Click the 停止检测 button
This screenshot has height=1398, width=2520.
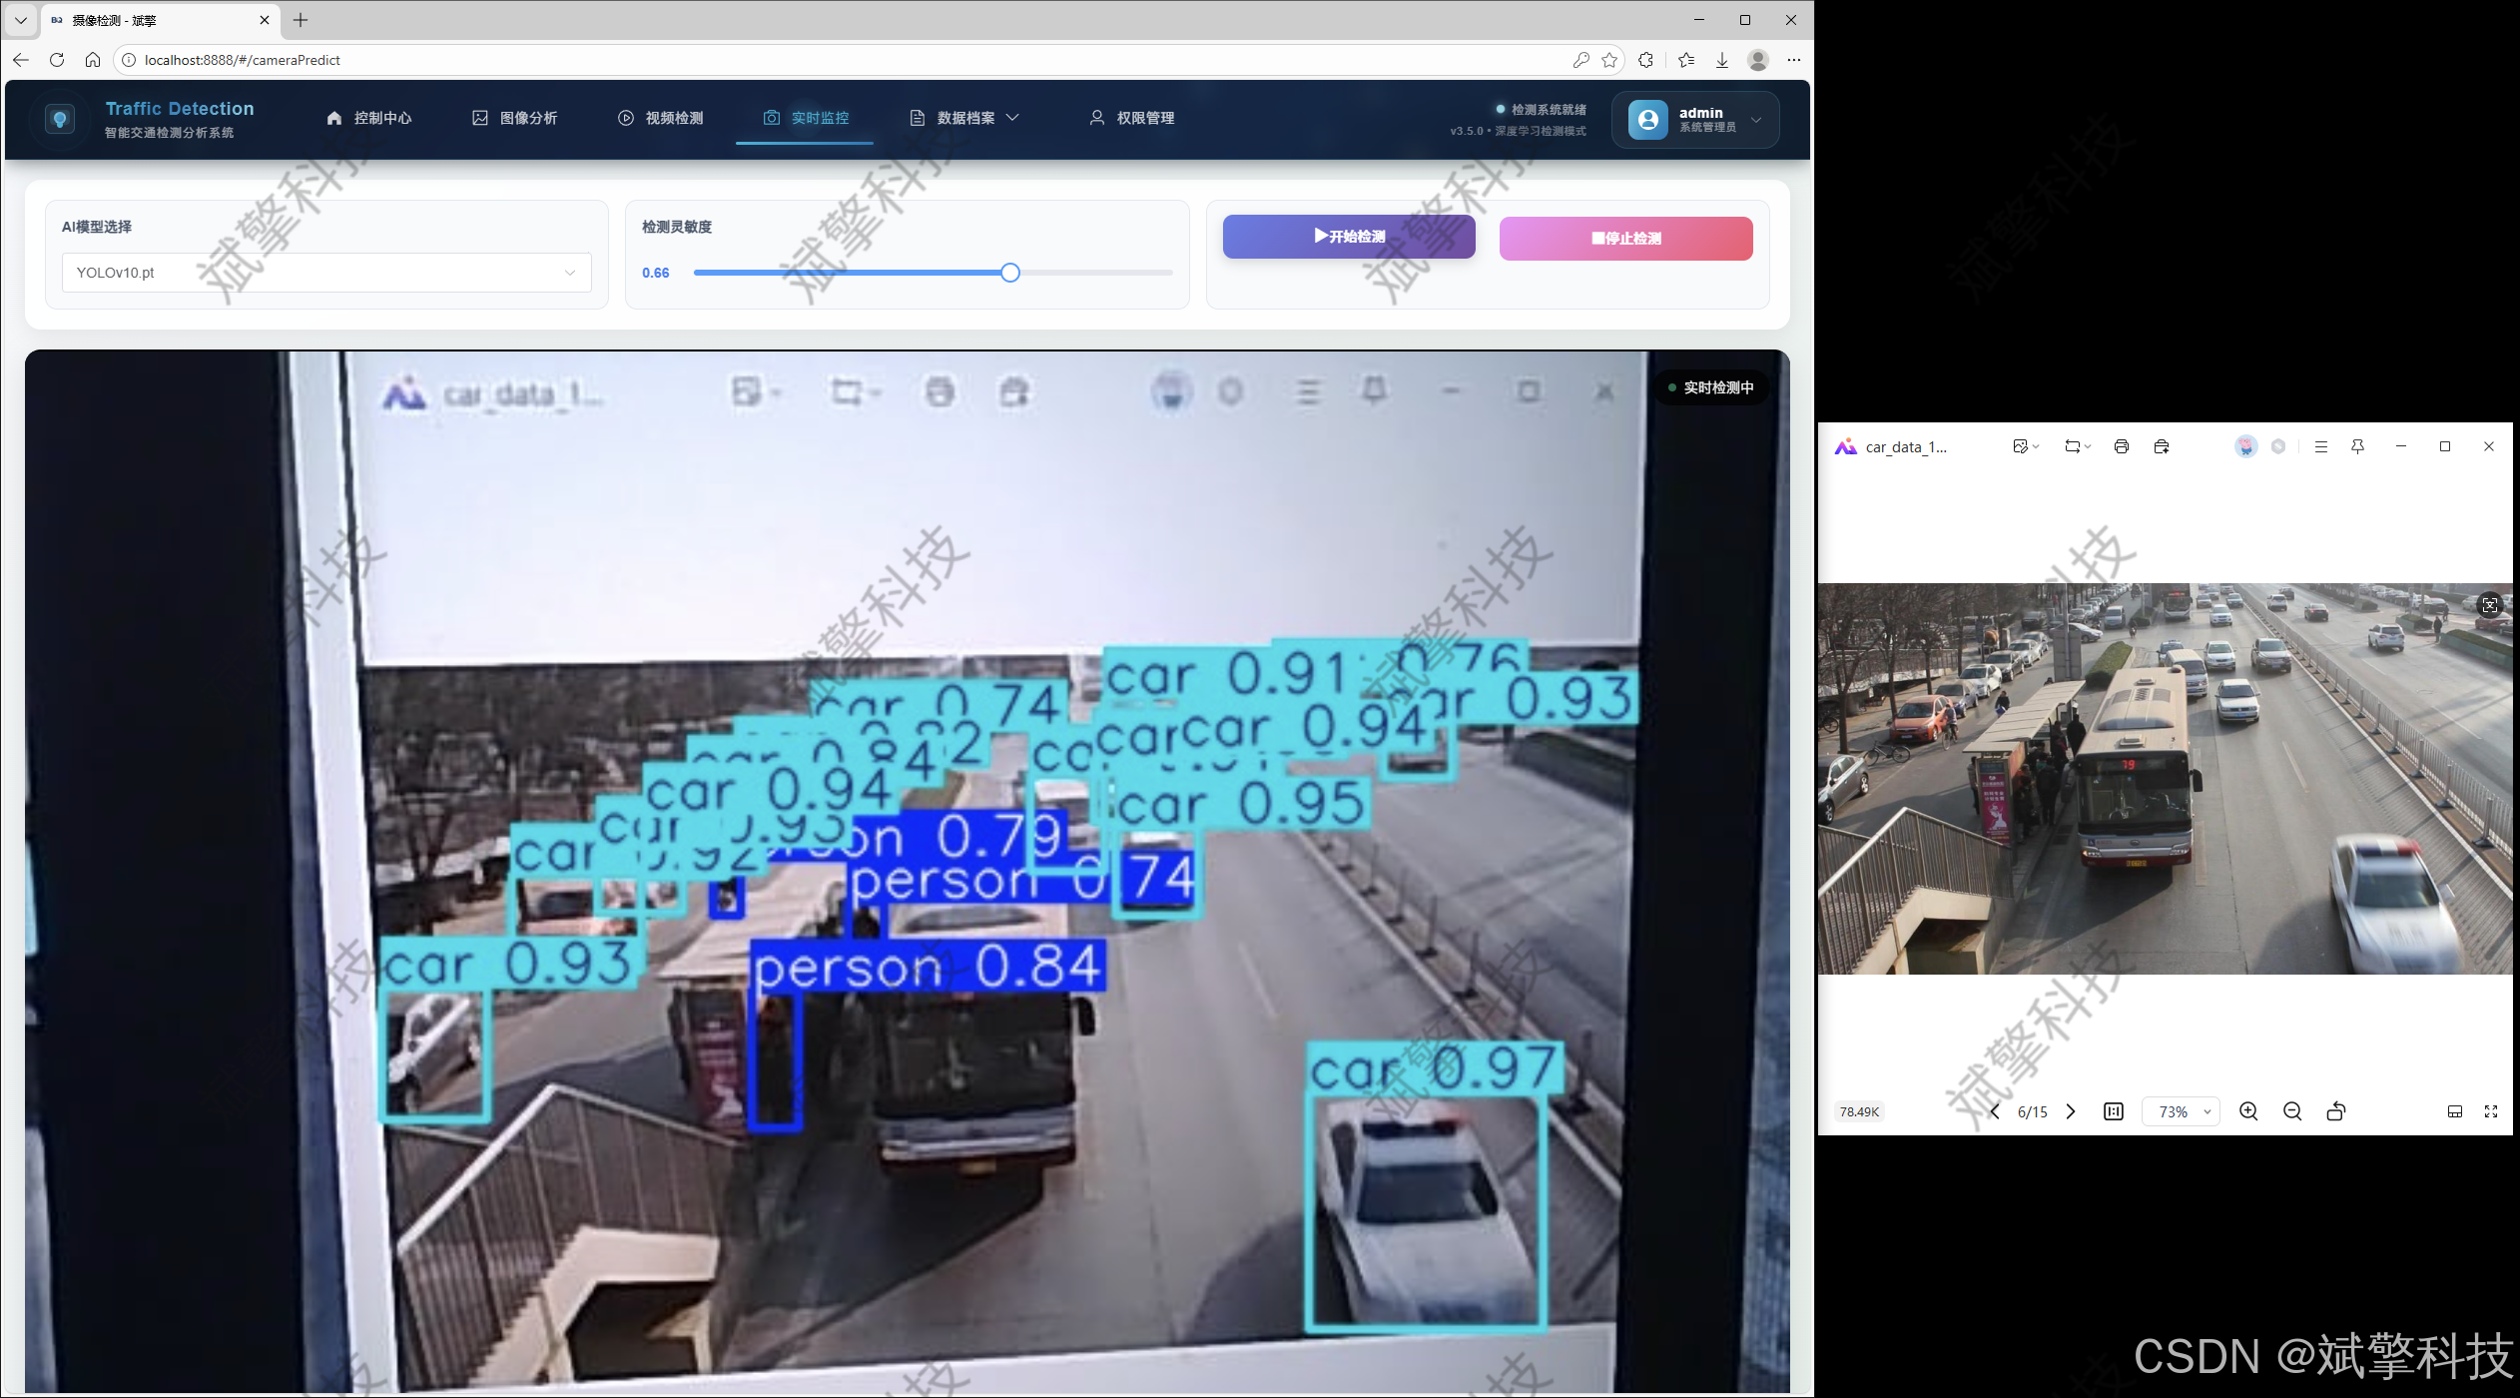(1625, 239)
